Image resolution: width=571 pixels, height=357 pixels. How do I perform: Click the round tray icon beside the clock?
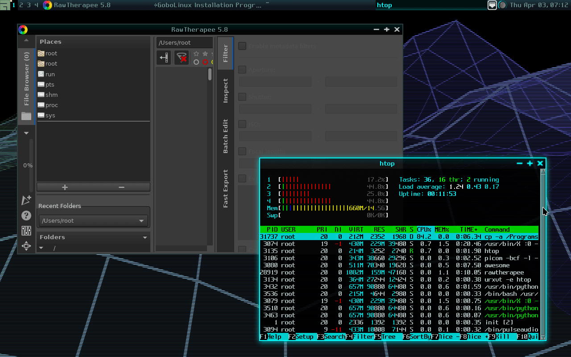502,5
